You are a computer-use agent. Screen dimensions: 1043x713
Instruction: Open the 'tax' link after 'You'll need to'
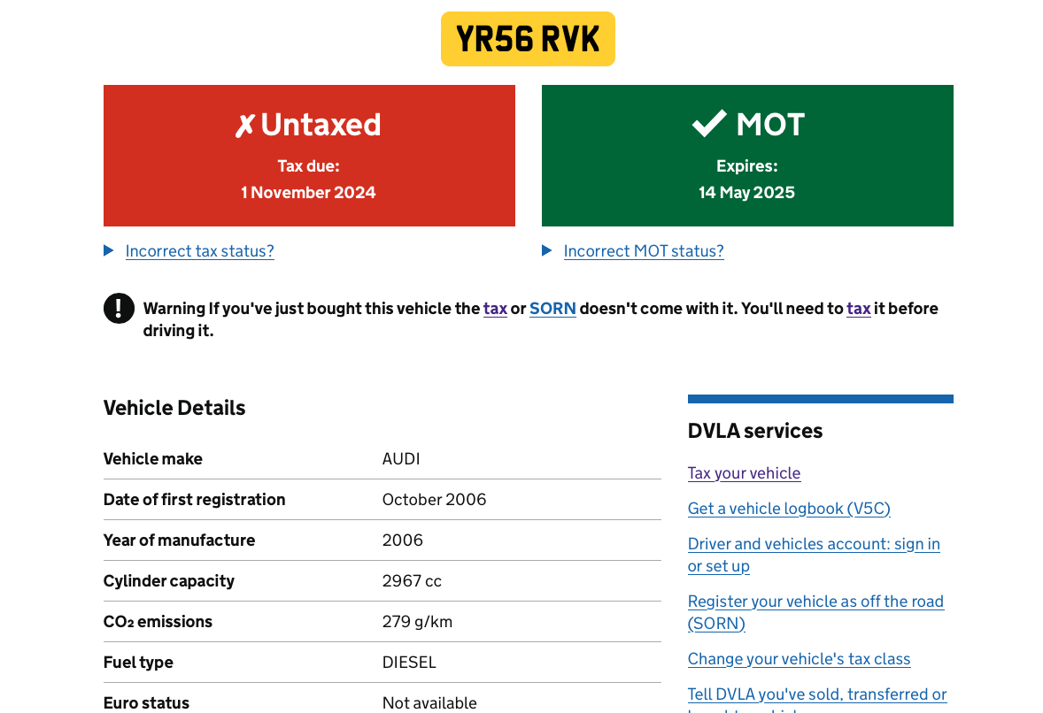(x=858, y=309)
